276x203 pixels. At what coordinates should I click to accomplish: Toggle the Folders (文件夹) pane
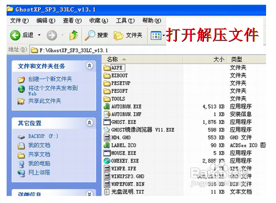click(128, 35)
